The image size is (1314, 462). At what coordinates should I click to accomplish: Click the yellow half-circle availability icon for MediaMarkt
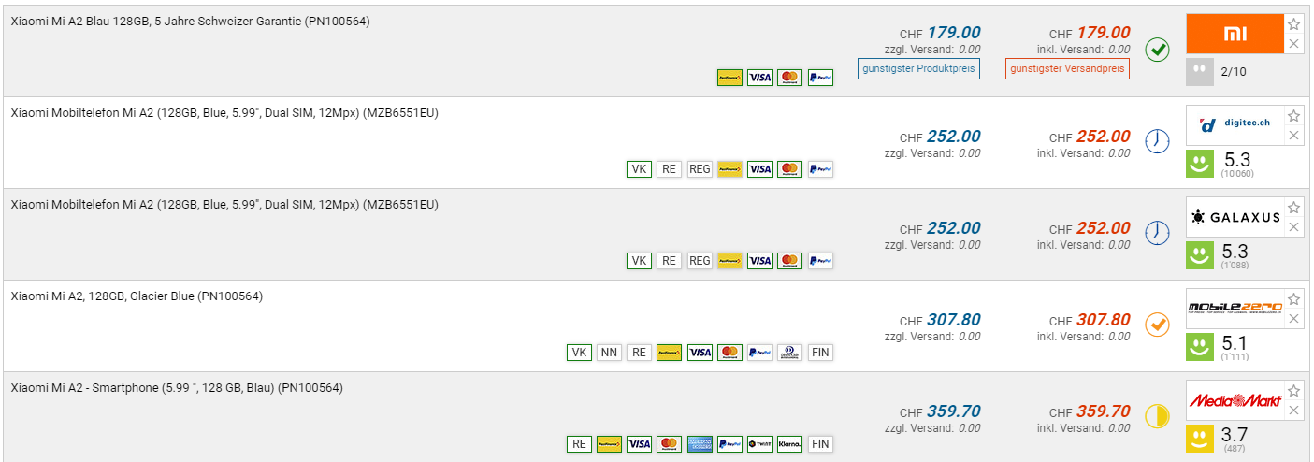1158,416
